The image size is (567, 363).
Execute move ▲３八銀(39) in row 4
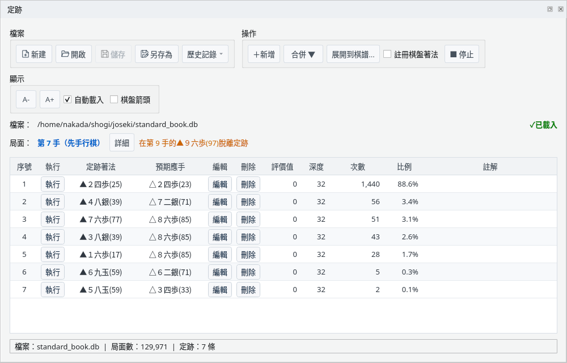[x=53, y=237]
